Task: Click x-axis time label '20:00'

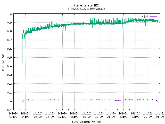Action: click(x=99, y=117)
